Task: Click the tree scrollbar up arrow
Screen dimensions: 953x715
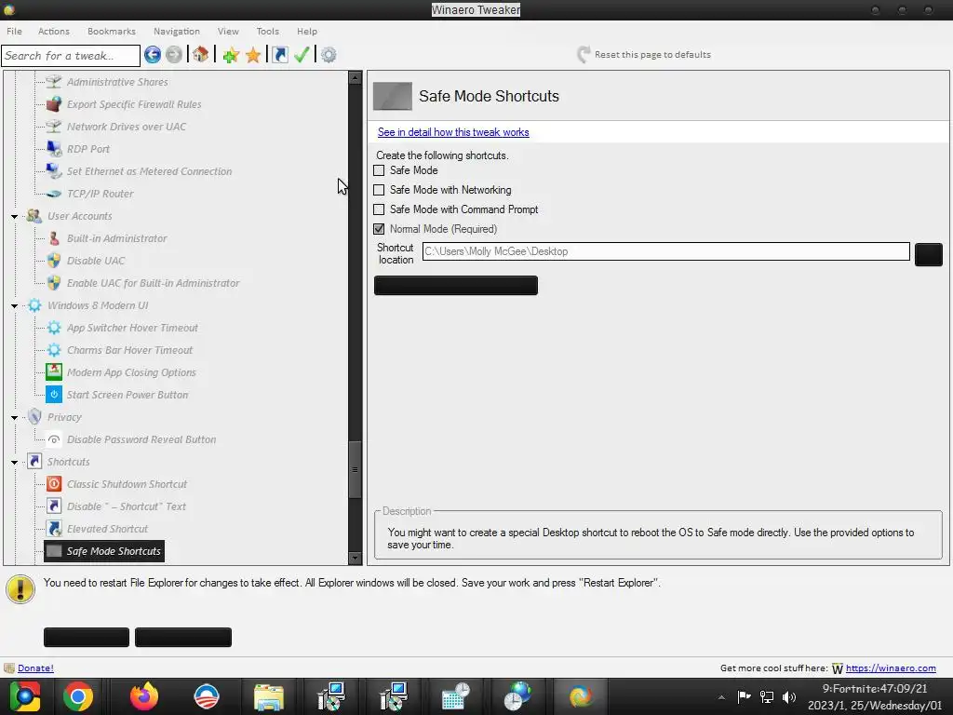Action: [x=355, y=77]
